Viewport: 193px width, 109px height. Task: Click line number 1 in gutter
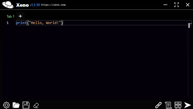(8, 23)
